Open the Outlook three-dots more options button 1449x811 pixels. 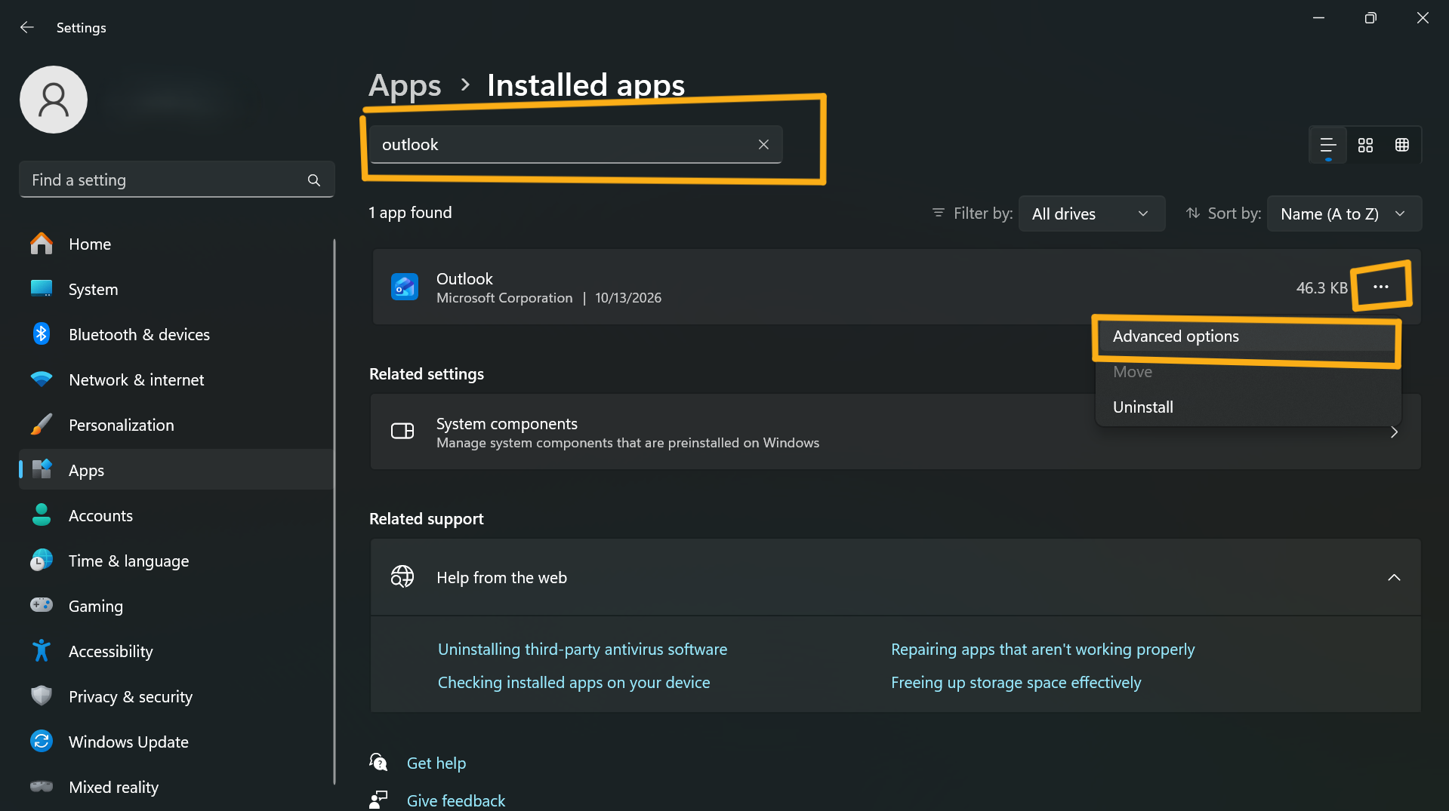[x=1381, y=287]
